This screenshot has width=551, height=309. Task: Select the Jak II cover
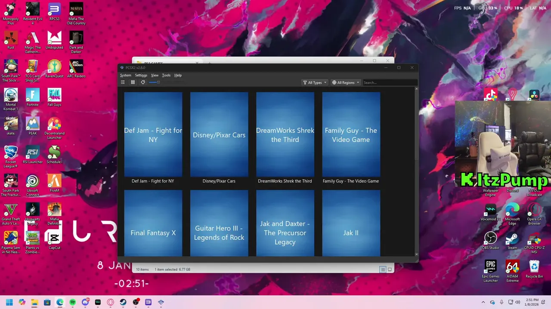click(351, 223)
